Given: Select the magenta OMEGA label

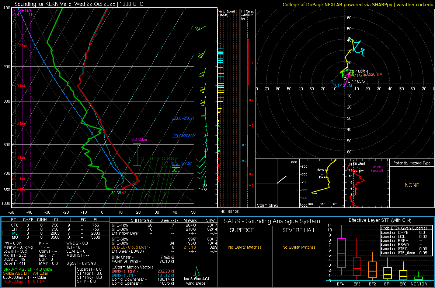Looking at the screenshot, I should pyautogui.click(x=22, y=11).
